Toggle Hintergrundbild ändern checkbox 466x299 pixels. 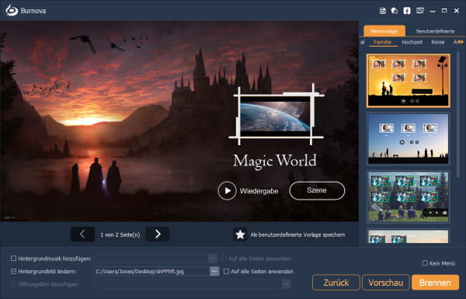click(x=14, y=271)
